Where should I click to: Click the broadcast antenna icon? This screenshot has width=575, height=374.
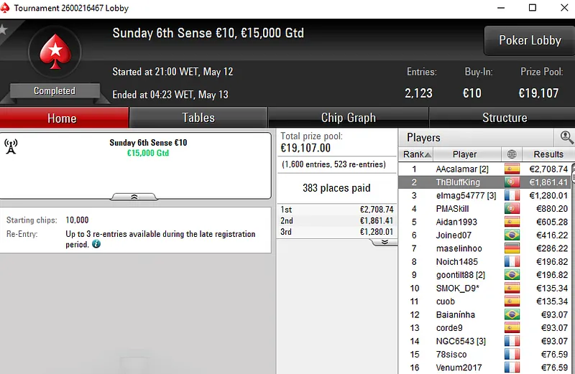tap(11, 146)
